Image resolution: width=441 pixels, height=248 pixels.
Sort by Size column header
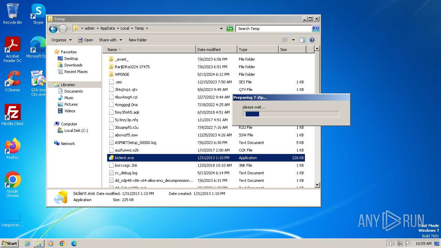click(x=292, y=50)
